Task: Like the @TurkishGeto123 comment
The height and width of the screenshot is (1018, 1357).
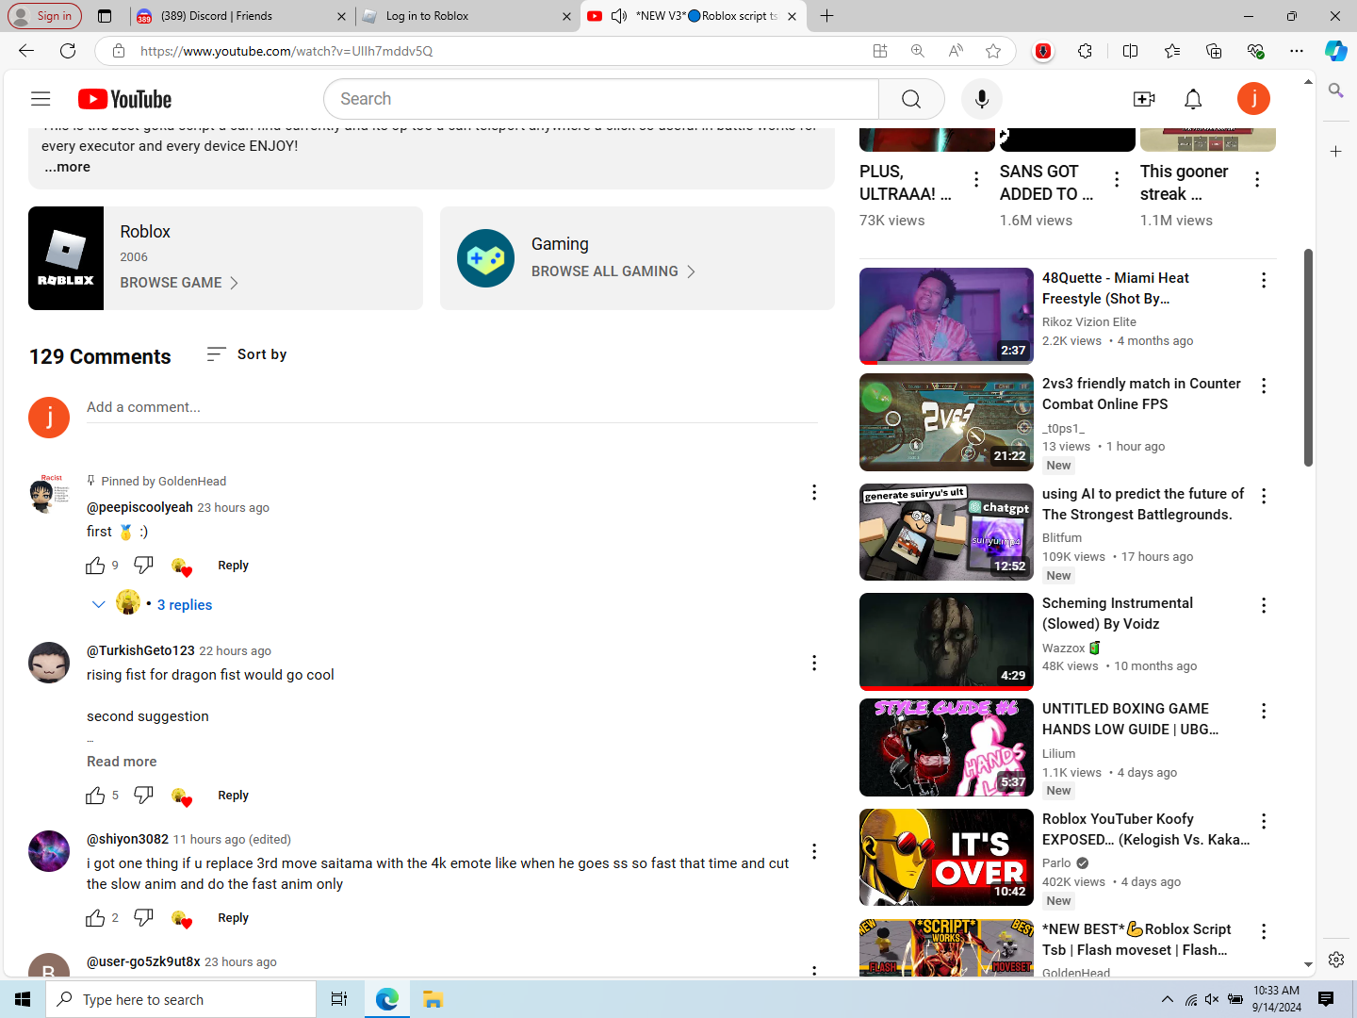Action: [x=95, y=796]
